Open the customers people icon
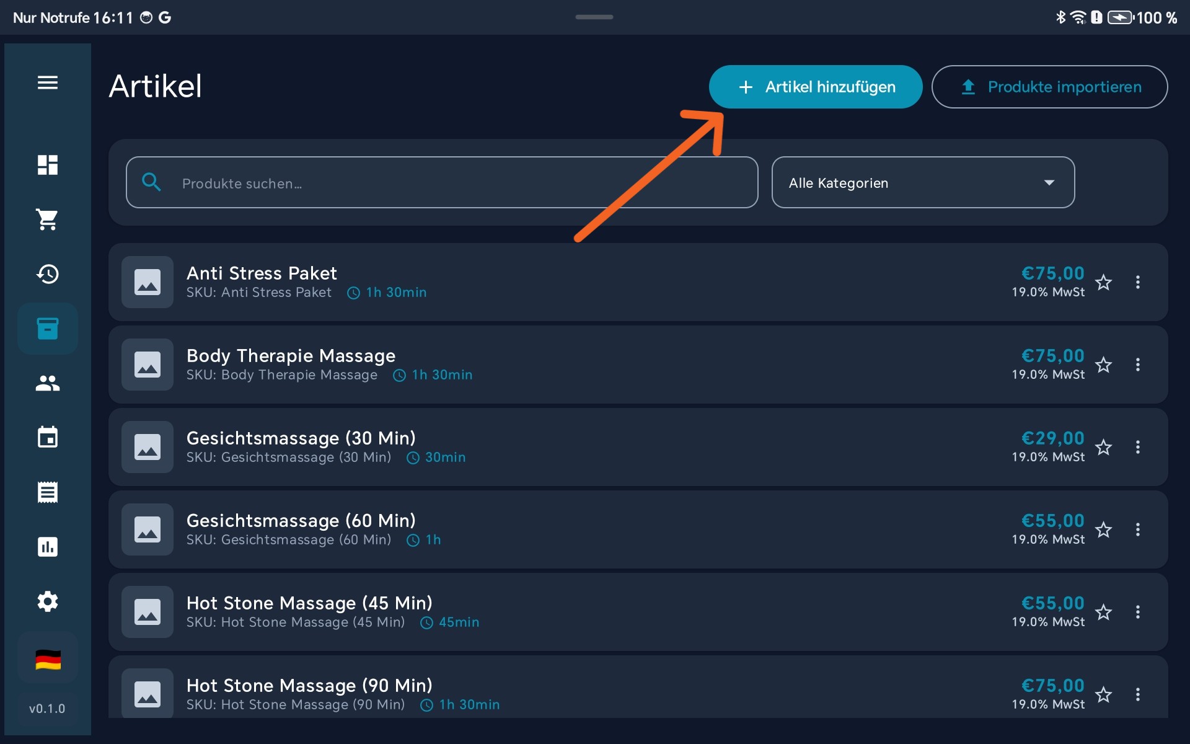Screen dimensions: 1190x744 click(x=48, y=383)
